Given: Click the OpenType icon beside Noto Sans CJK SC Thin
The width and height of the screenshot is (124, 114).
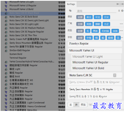Looking at the screenshot, I should 6,36.
